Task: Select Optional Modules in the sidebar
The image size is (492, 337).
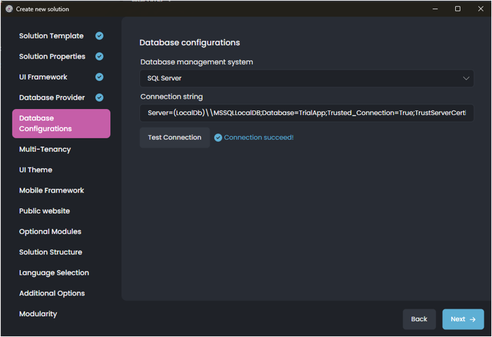Action: (x=50, y=232)
